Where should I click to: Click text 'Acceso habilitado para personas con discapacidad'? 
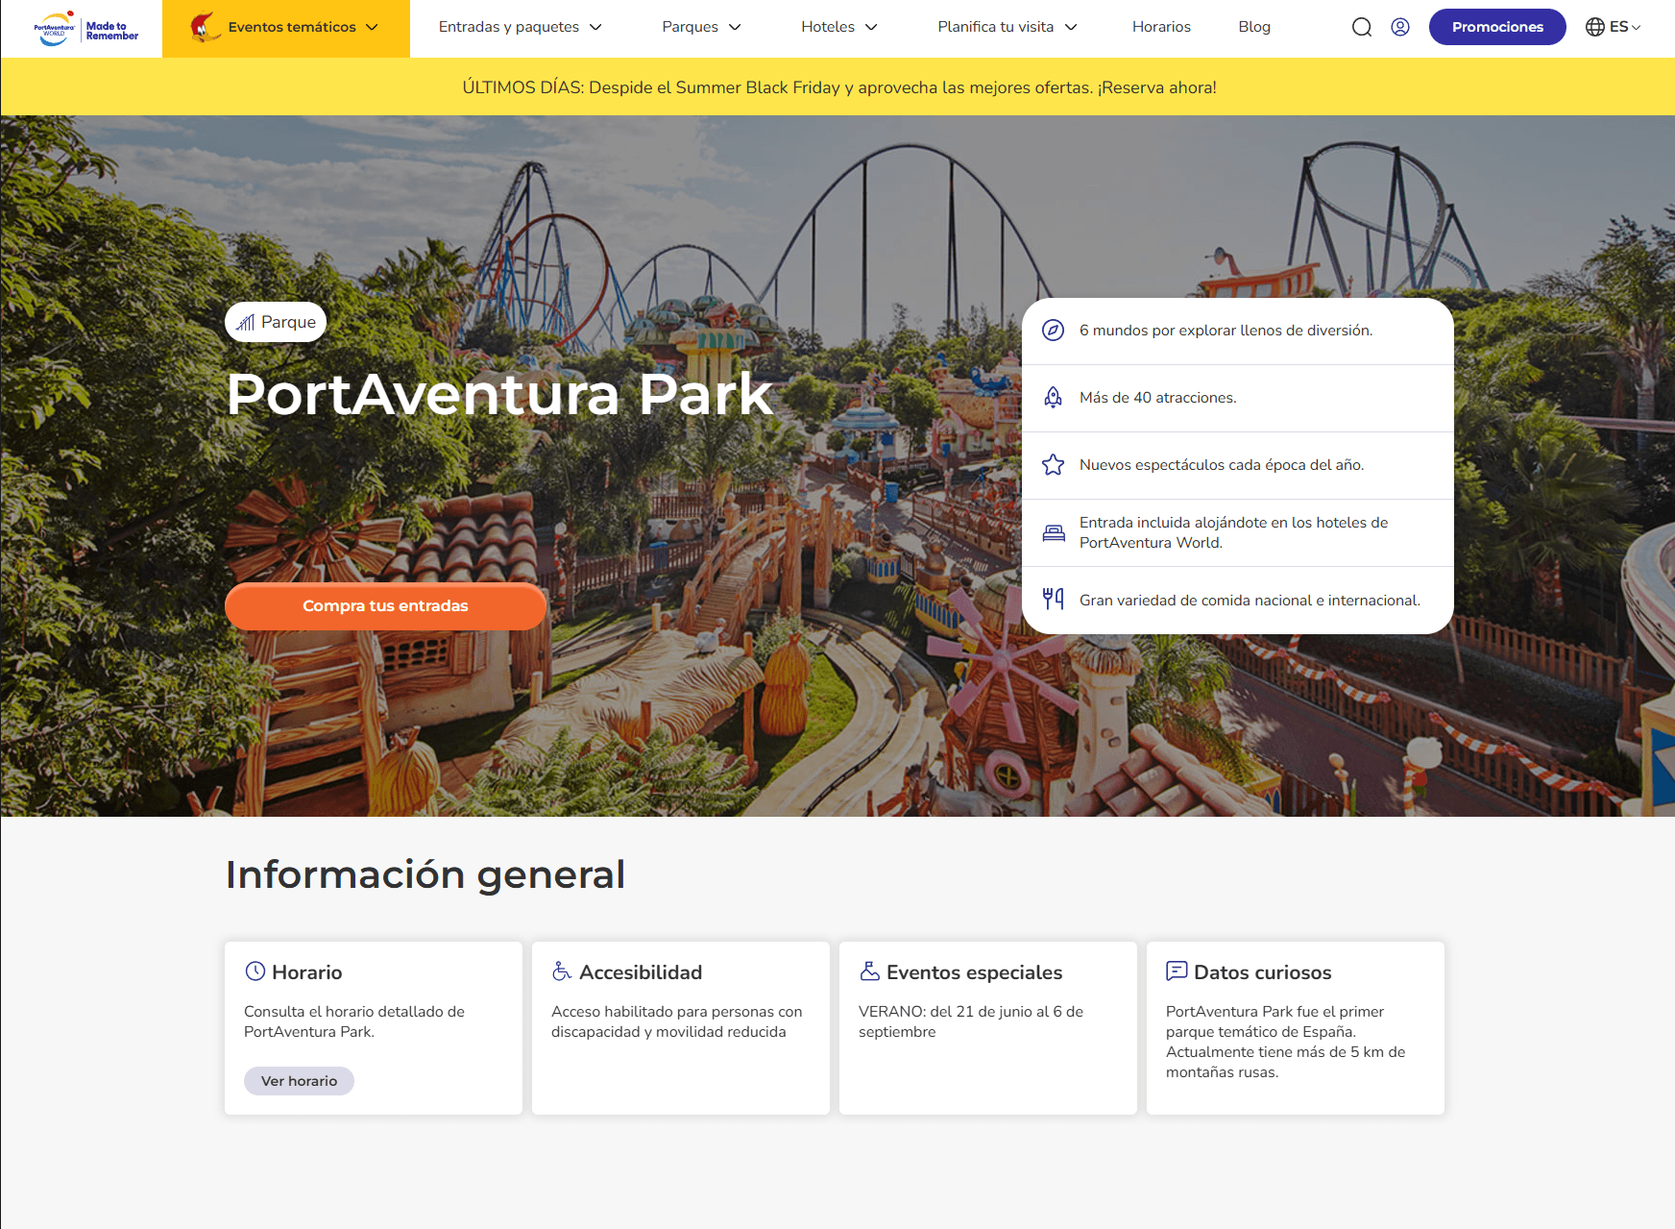click(x=676, y=1021)
